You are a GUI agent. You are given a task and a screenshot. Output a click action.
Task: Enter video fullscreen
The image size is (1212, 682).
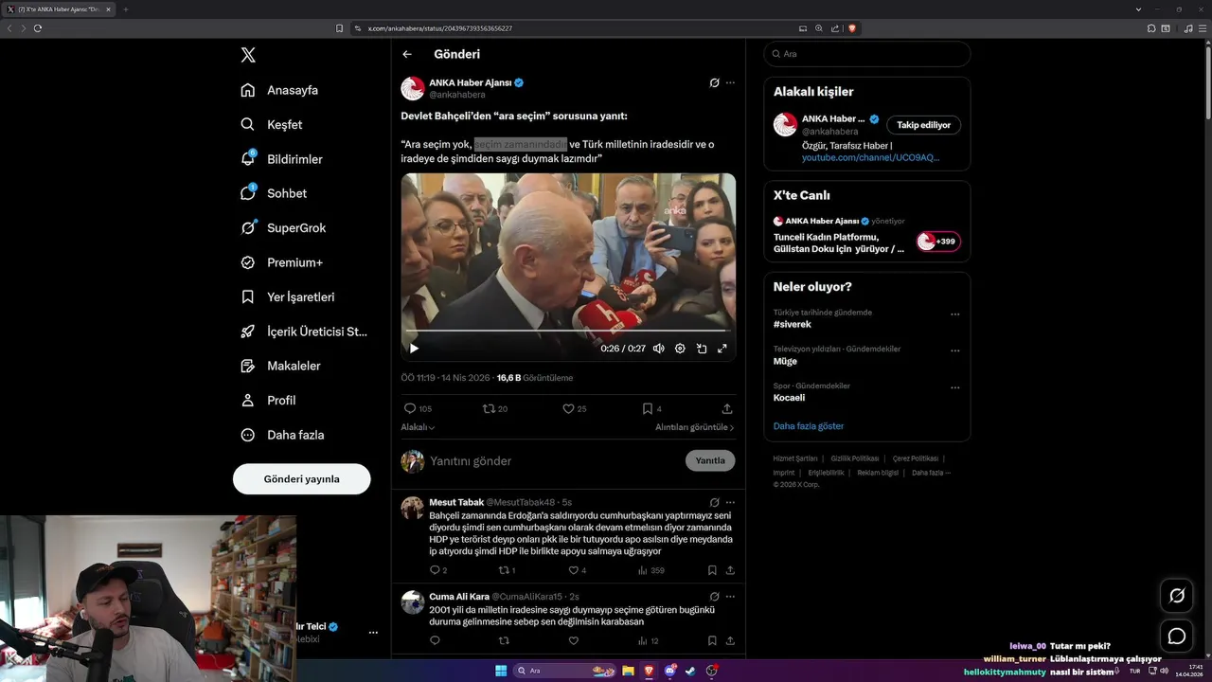(722, 349)
